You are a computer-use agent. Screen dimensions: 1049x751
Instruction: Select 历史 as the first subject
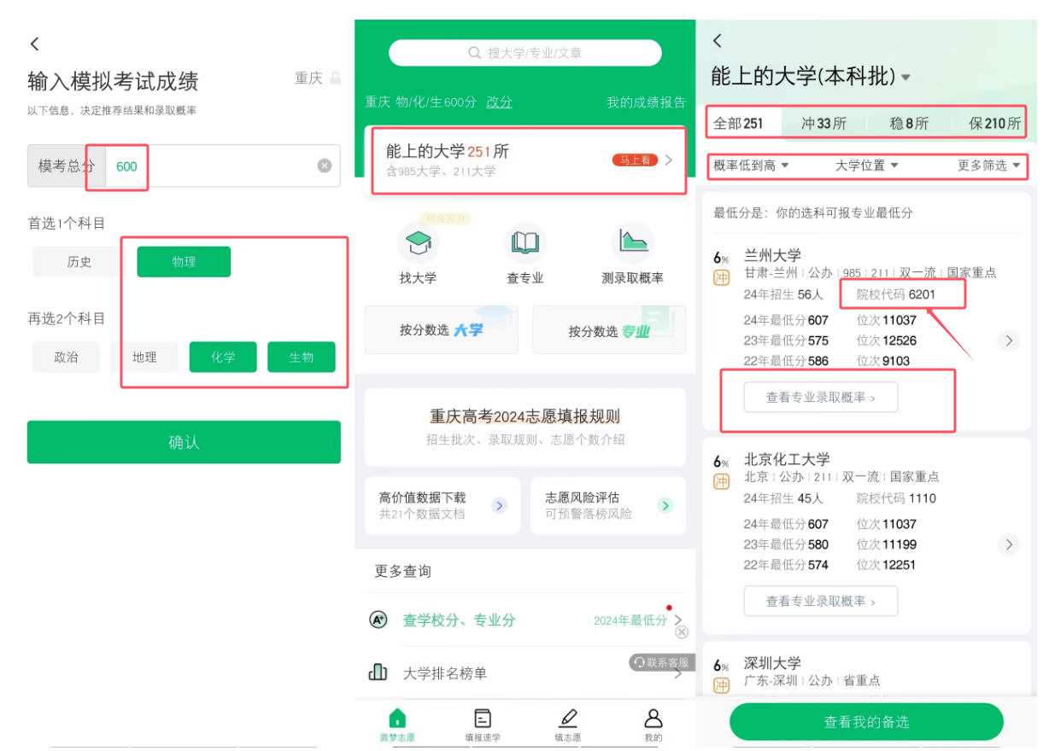tap(79, 262)
